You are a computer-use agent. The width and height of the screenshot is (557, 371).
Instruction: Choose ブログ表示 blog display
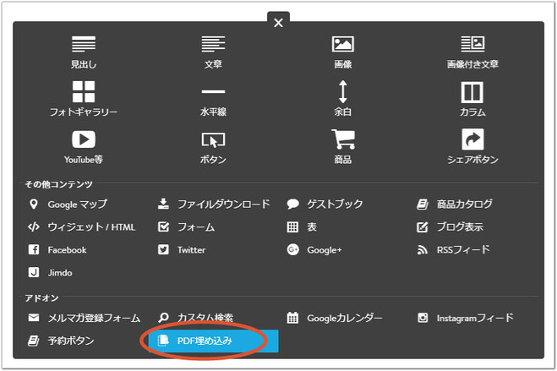click(450, 226)
